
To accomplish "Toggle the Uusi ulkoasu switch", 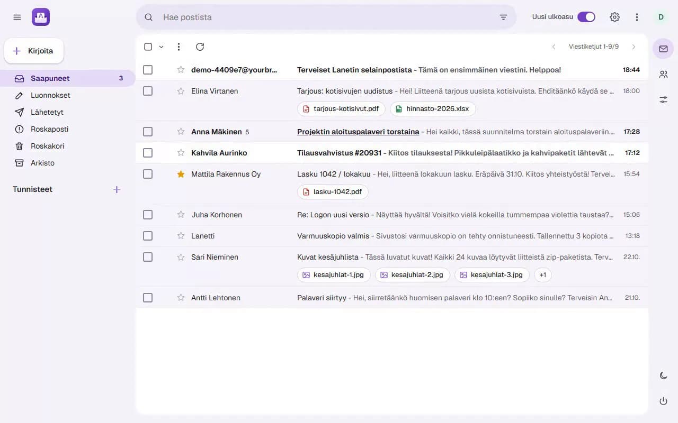I will [x=586, y=17].
